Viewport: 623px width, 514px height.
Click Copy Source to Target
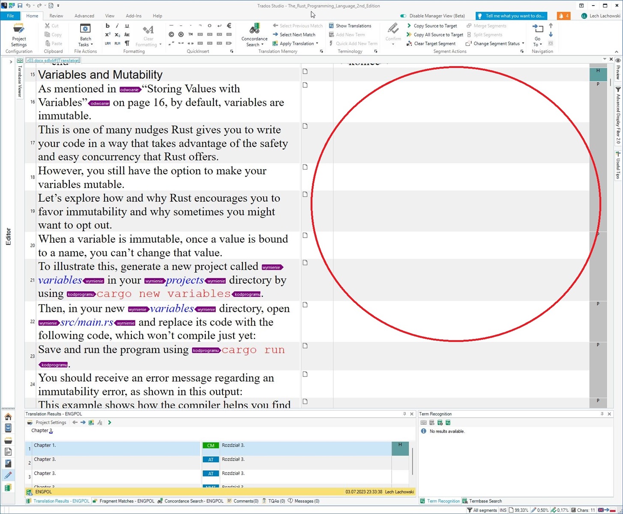pyautogui.click(x=432, y=26)
